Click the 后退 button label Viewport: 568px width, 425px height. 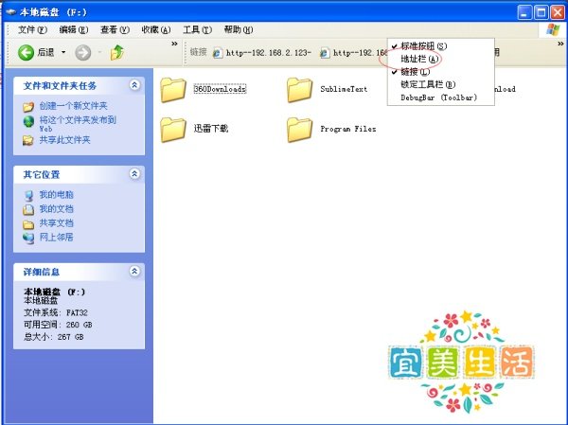click(45, 53)
